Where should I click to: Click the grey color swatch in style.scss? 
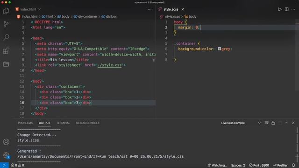219,49
